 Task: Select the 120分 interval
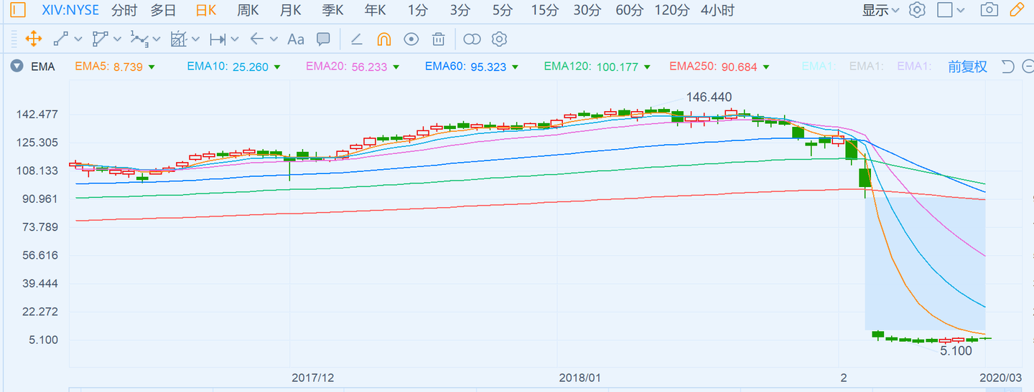coord(672,10)
